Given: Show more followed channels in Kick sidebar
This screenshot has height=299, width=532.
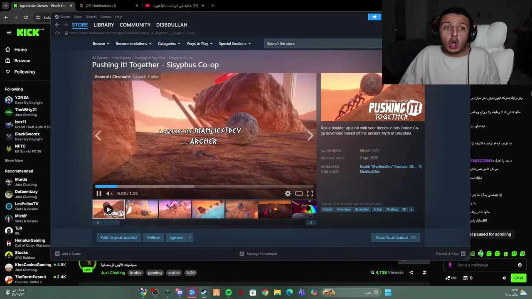Looking at the screenshot, I should pos(14,160).
